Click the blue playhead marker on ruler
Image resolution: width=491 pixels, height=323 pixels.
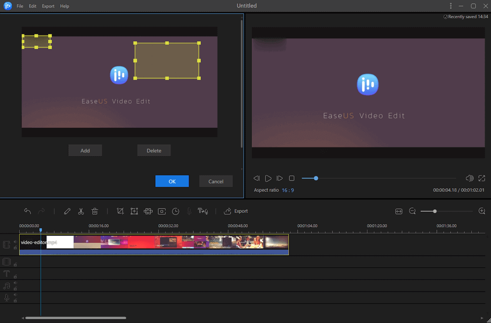(x=41, y=230)
